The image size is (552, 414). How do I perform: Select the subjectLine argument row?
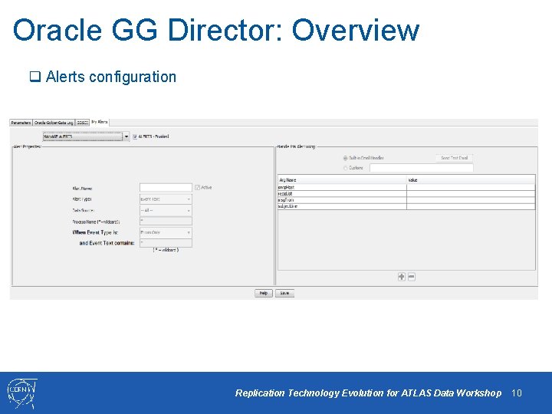pyautogui.click(x=406, y=206)
